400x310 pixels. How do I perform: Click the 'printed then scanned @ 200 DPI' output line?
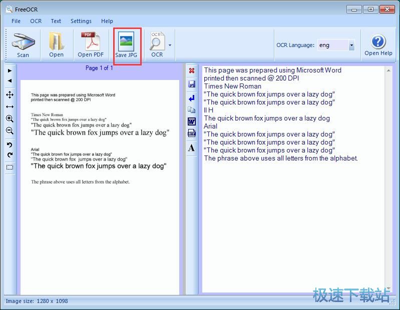[x=251, y=78]
